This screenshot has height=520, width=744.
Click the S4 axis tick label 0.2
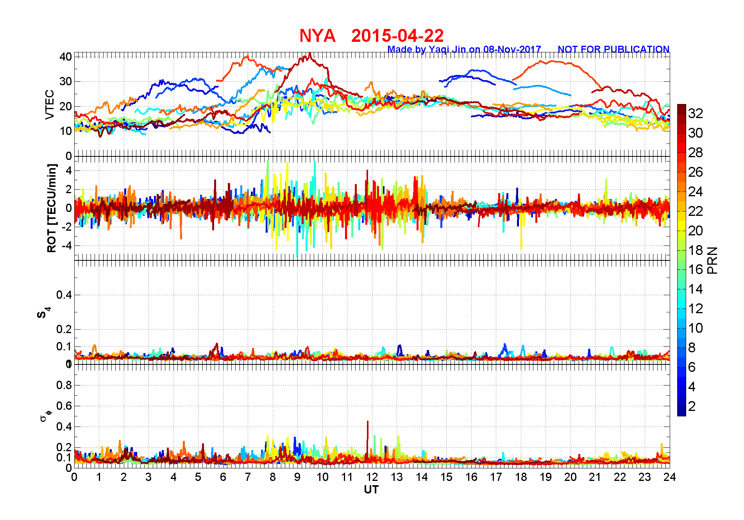pyautogui.click(x=64, y=329)
